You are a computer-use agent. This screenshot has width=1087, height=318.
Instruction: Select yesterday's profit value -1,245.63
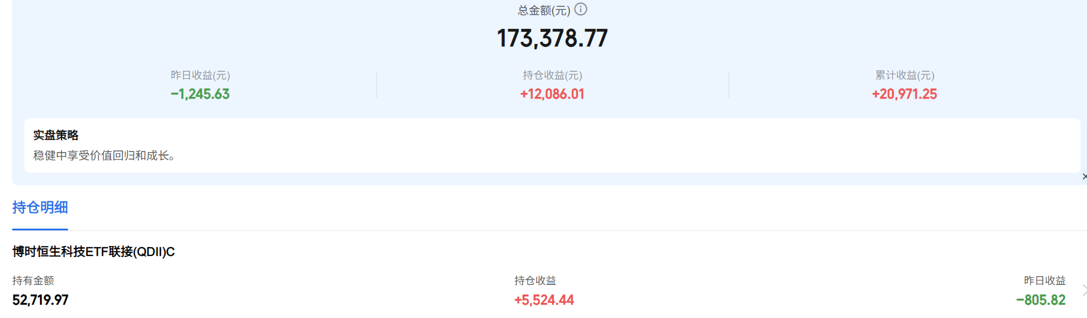200,94
